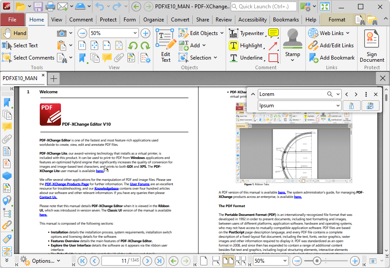Expand the Selection dropdown
The height and width of the screenshot is (268, 390).
click(216, 58)
